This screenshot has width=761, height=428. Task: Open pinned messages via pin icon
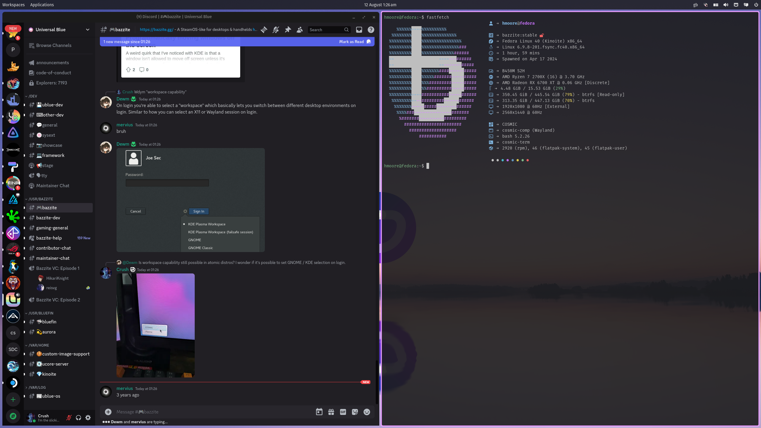(288, 30)
